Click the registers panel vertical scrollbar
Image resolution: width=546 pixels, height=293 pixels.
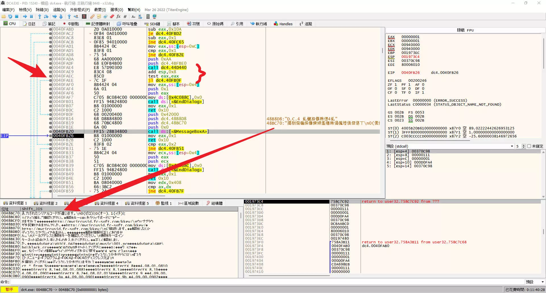(543, 54)
